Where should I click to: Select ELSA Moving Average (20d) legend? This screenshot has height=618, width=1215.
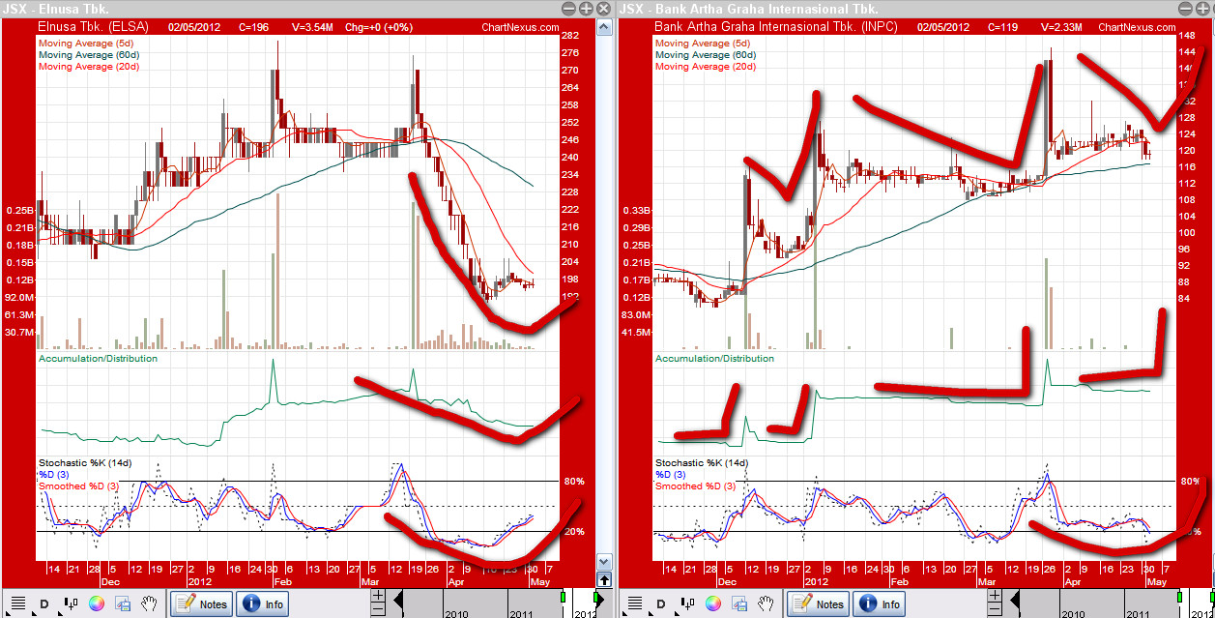pos(87,67)
